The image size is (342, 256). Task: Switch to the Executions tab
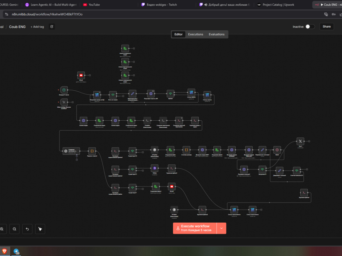coord(196,34)
